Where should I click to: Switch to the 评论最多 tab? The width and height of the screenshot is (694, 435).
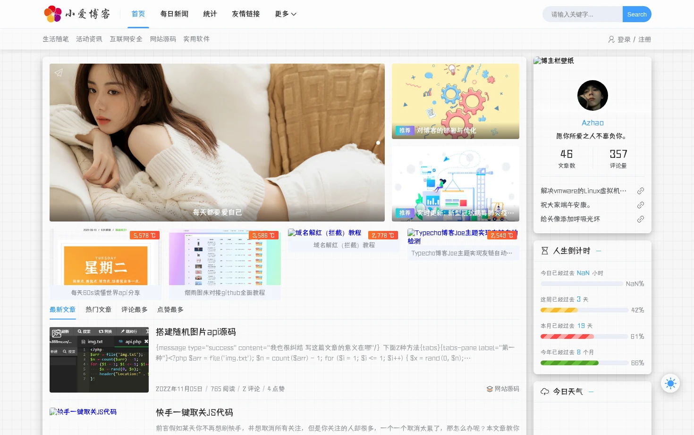click(x=135, y=310)
